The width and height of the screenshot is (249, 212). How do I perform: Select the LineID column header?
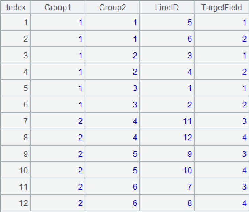(167, 7)
